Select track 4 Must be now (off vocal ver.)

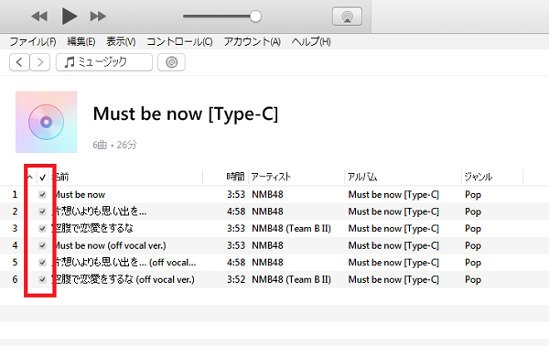click(x=109, y=245)
